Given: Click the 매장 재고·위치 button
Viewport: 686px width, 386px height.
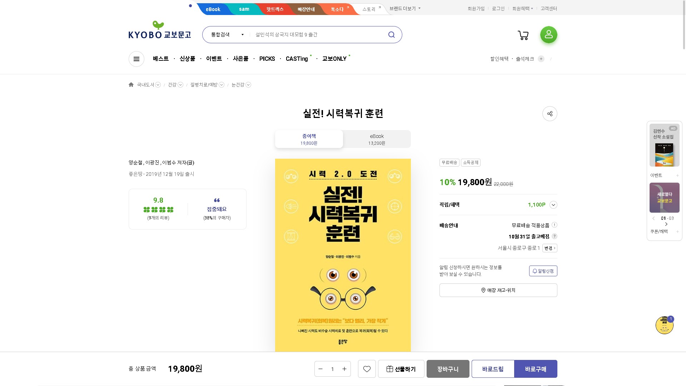Looking at the screenshot, I should 498,290.
